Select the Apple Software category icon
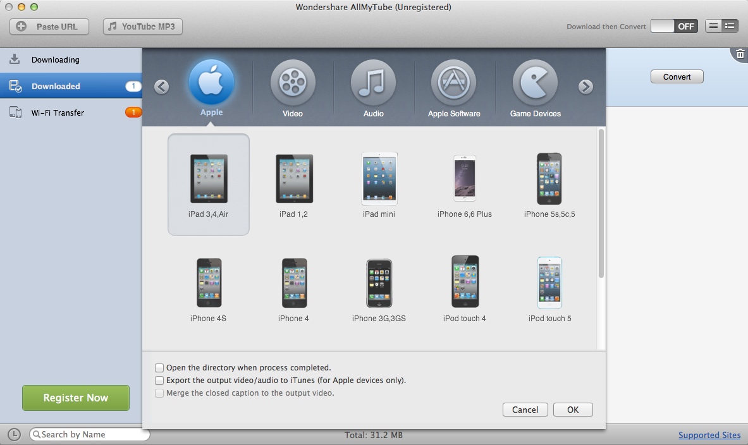 (453, 82)
